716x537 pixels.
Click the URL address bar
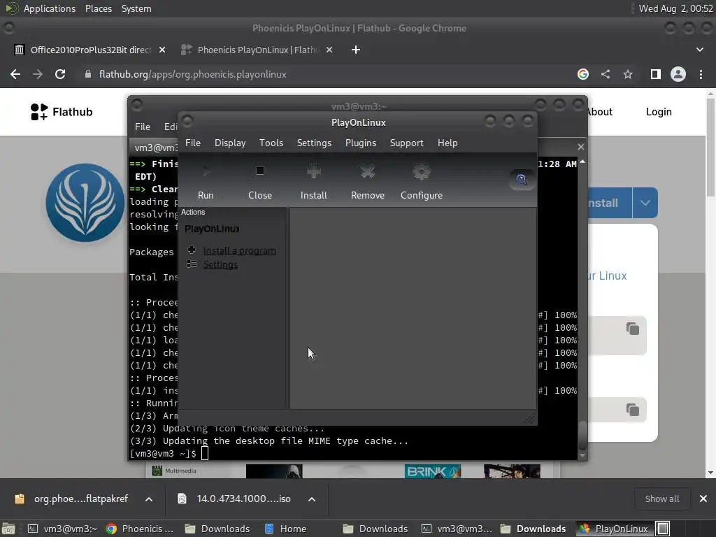click(329, 74)
